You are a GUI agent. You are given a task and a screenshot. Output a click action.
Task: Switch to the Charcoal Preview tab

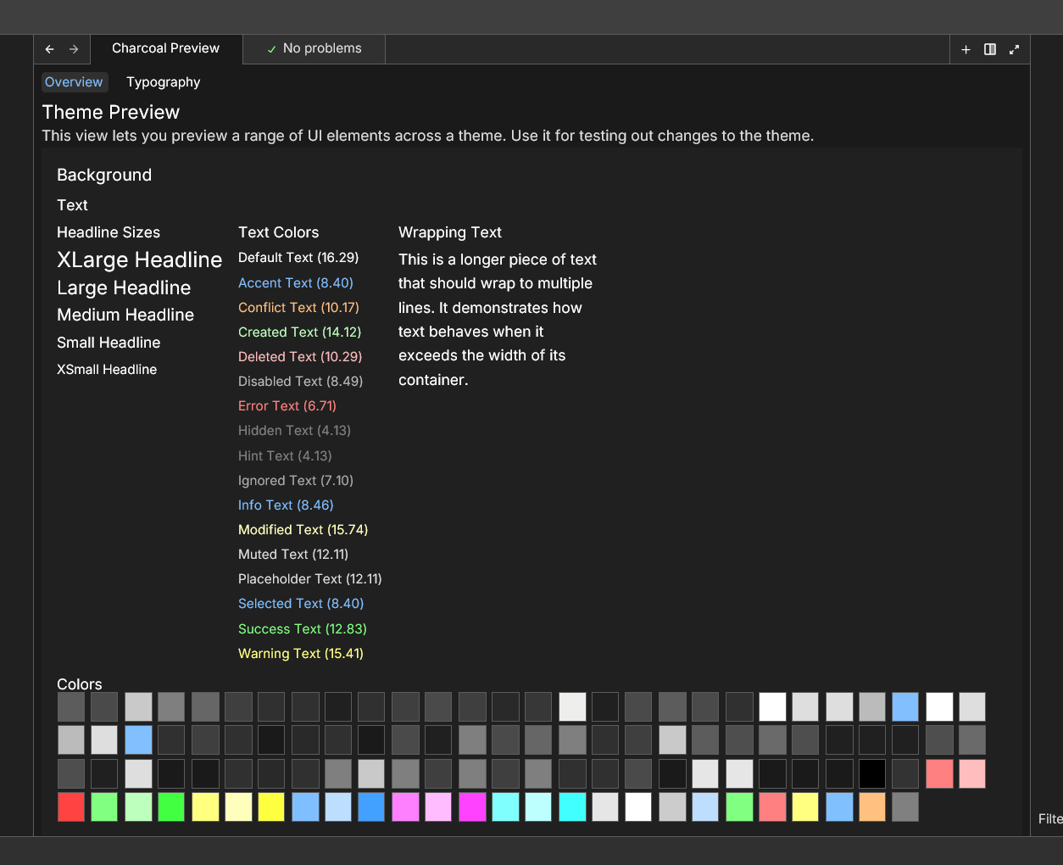[x=166, y=48]
